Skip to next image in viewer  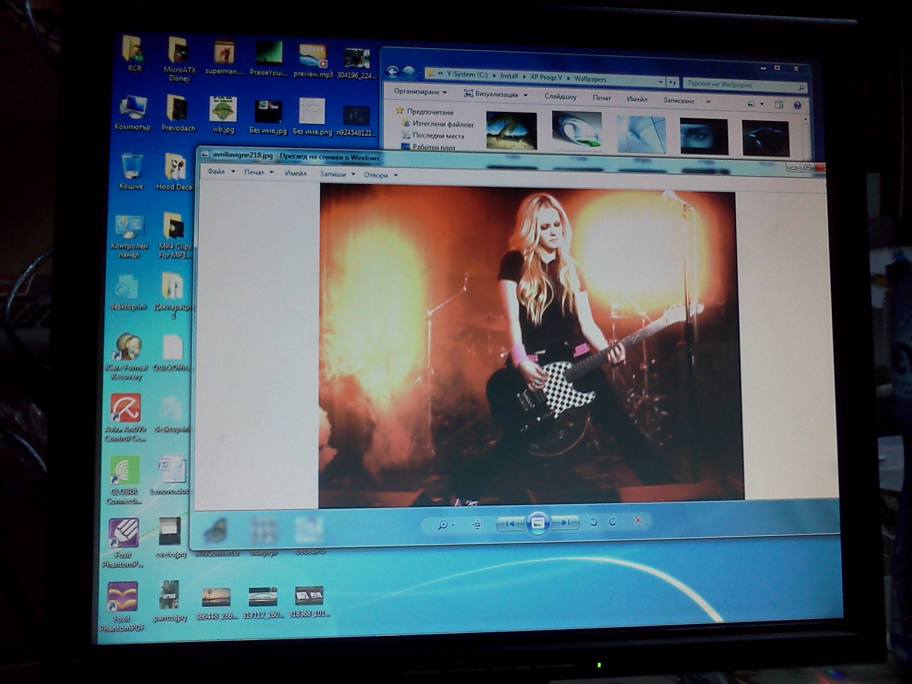(565, 522)
